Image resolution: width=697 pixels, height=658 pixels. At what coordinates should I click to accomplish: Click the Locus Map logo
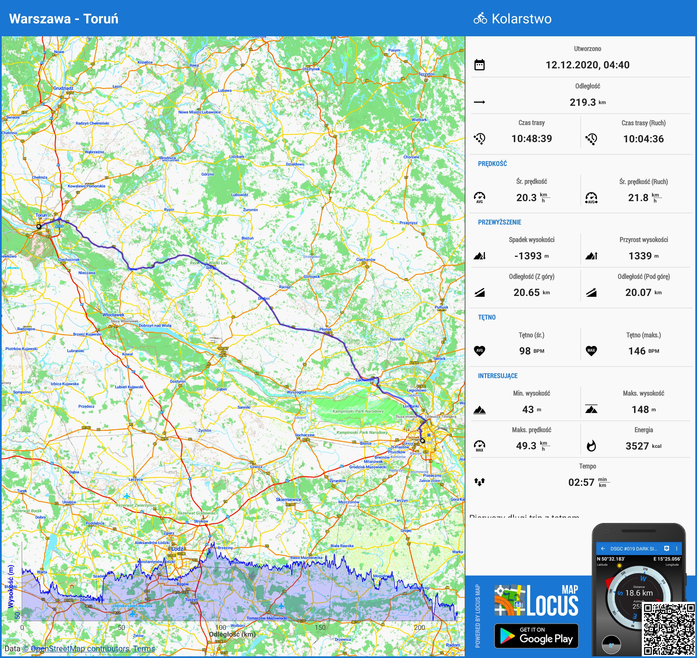click(x=536, y=600)
